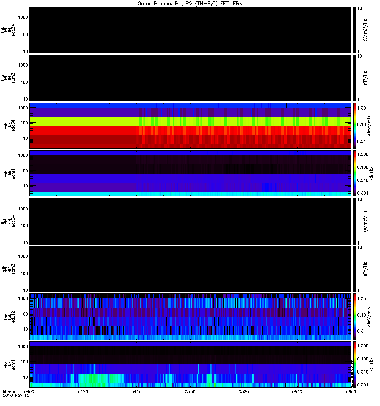Click the thb fbk scm1 rainbow color bar

pyautogui.click(x=354, y=173)
